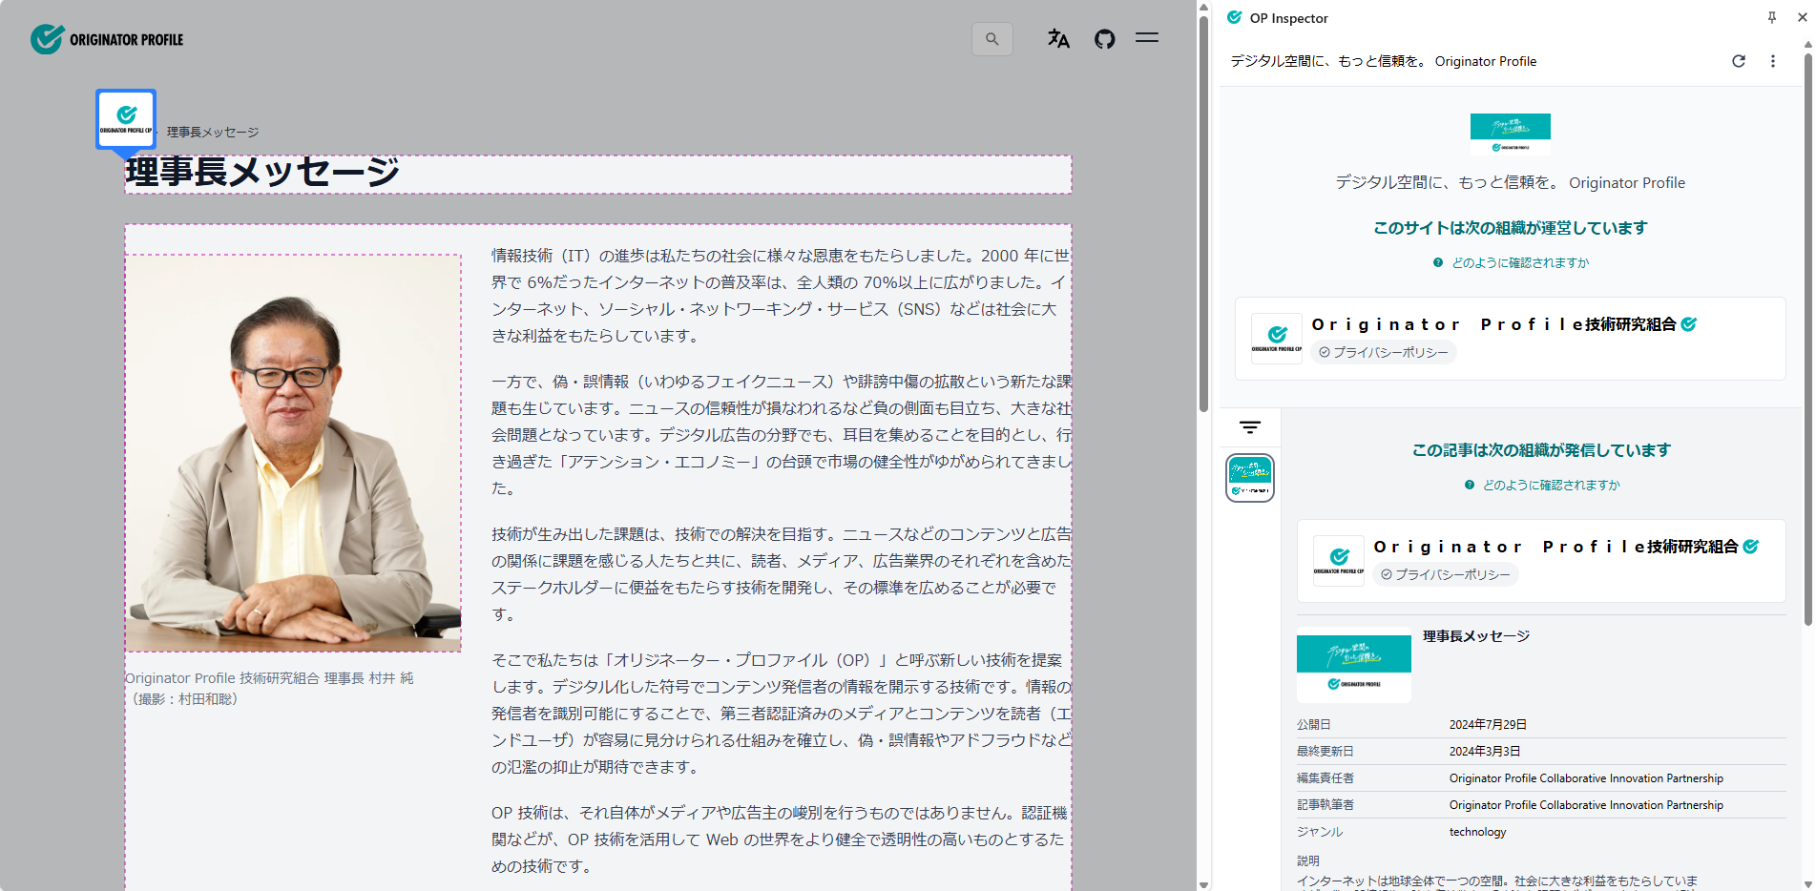Click the article publisher organization name

point(1555,547)
